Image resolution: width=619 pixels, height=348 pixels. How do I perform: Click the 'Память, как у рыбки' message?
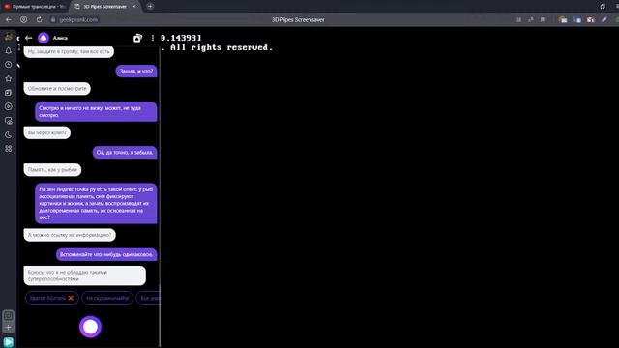point(52,170)
